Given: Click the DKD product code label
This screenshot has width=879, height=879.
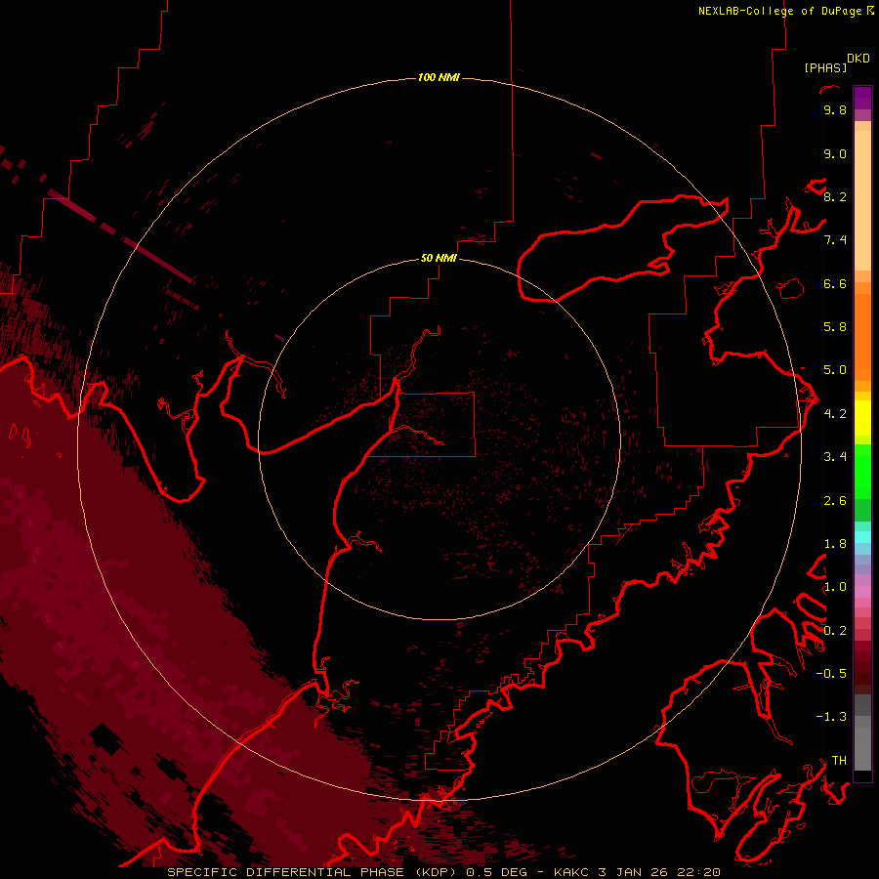Looking at the screenshot, I should point(858,59).
